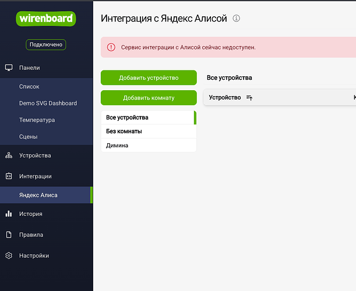The height and width of the screenshot is (291, 356).
Task: Open info icon next to page title
Action: tap(236, 18)
